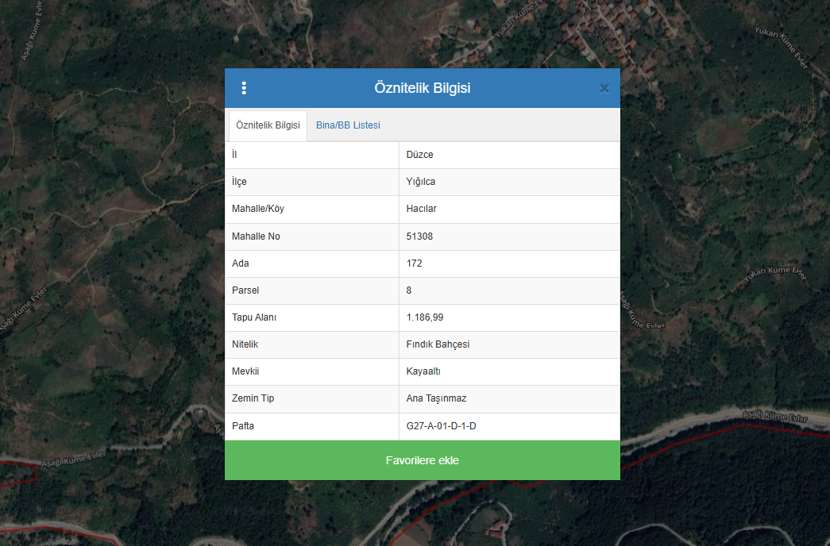Select the Yığılca district value

point(421,182)
